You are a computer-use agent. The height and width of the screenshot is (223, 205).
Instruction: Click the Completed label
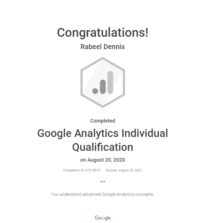[103, 121]
